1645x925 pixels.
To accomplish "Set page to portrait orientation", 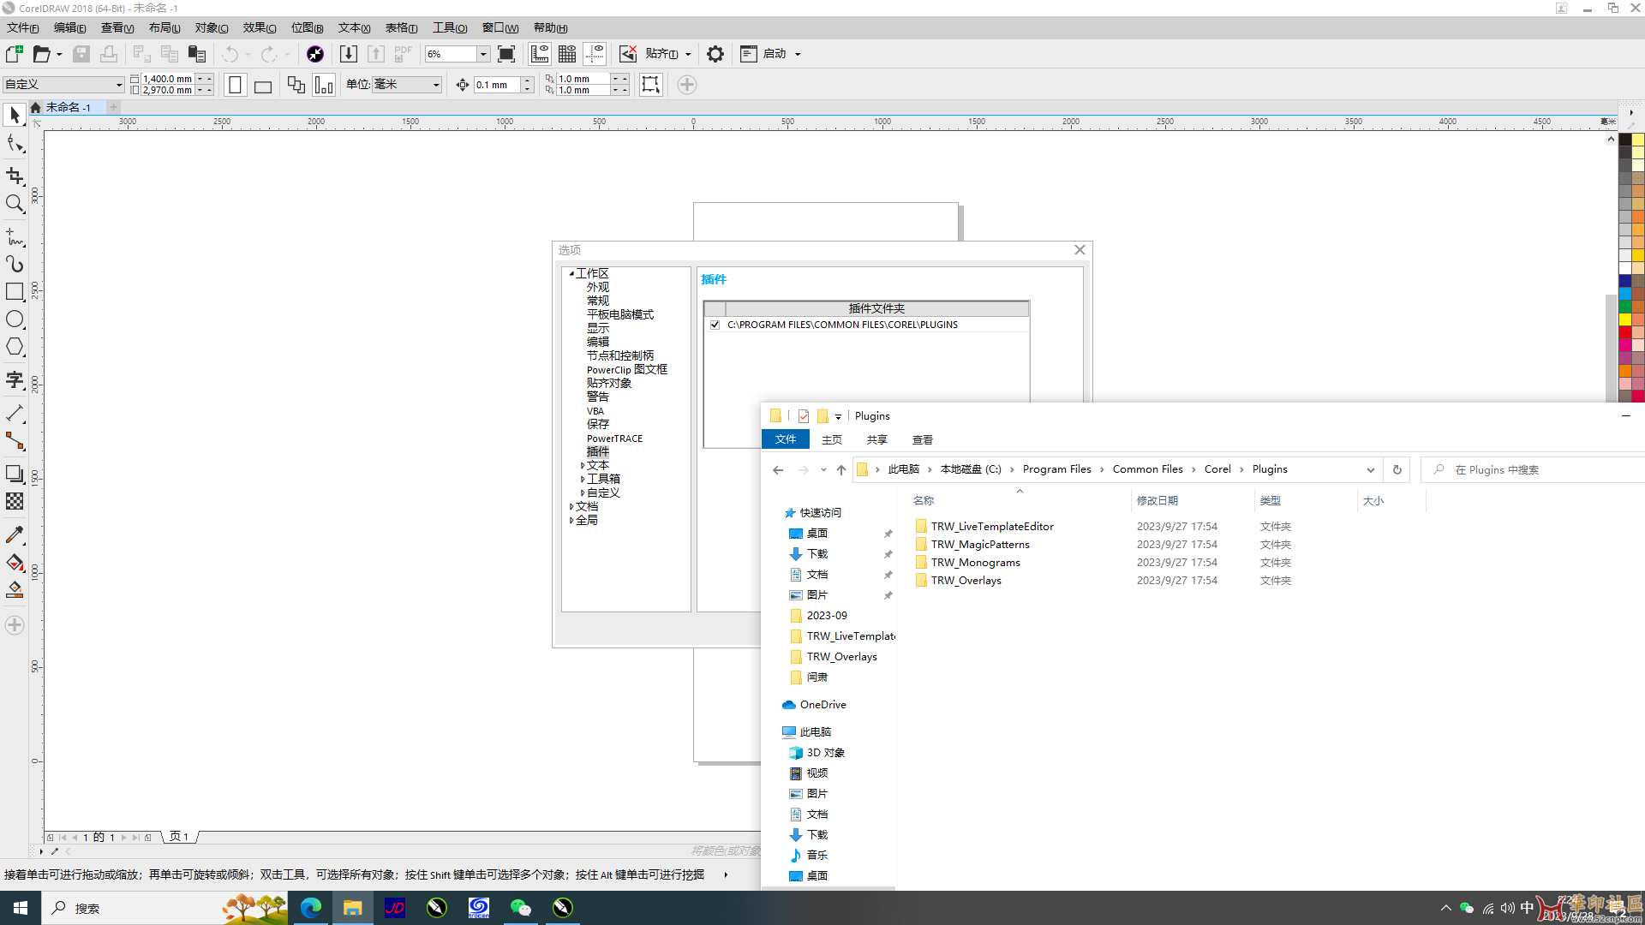I will pyautogui.click(x=236, y=85).
